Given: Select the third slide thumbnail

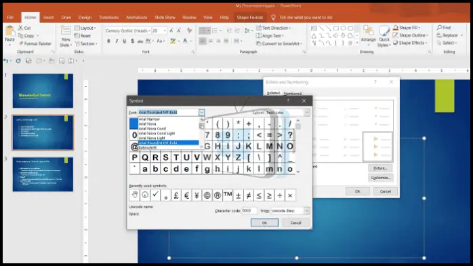Looking at the screenshot, I should coord(43,174).
